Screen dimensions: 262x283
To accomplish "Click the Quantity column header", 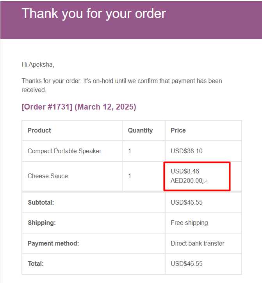I will click(x=140, y=130).
